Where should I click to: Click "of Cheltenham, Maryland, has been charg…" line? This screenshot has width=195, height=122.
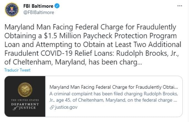pyautogui.click(x=72, y=62)
